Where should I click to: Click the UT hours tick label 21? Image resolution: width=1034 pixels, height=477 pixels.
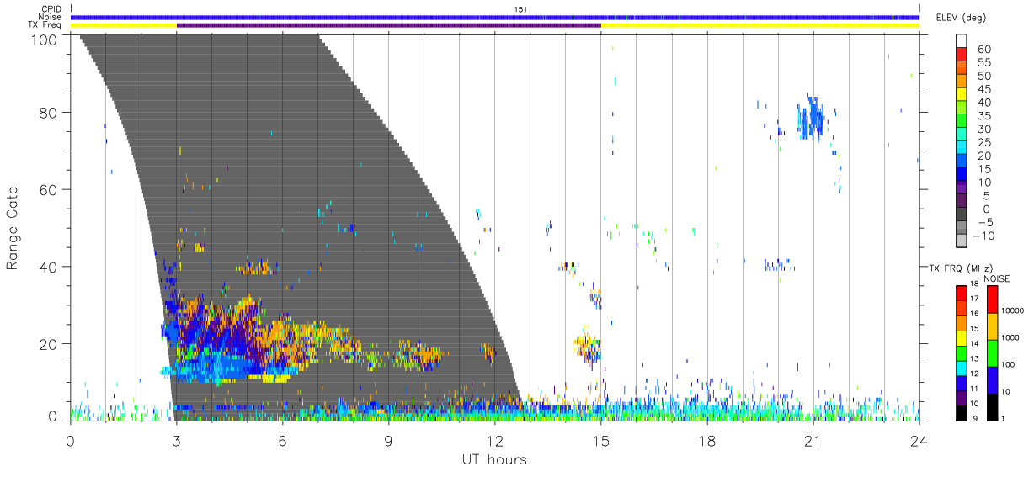point(813,441)
